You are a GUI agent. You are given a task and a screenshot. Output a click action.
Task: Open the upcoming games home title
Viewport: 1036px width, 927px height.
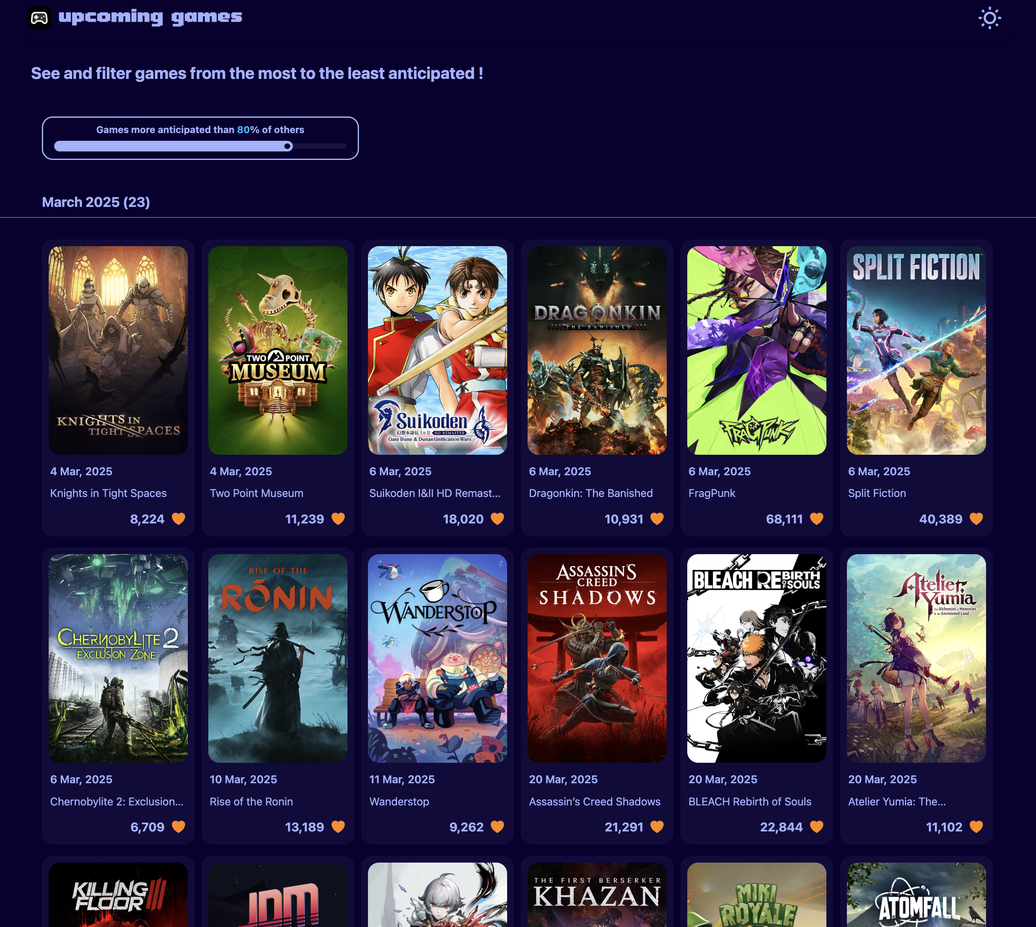coord(150,17)
